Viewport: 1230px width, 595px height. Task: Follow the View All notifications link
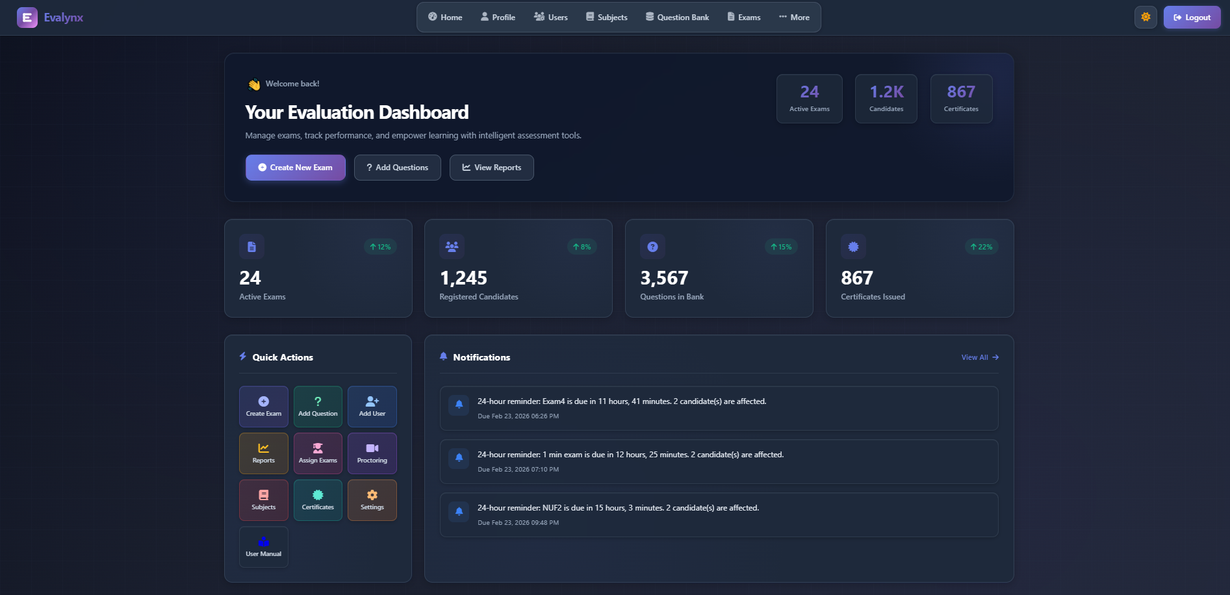coord(980,357)
